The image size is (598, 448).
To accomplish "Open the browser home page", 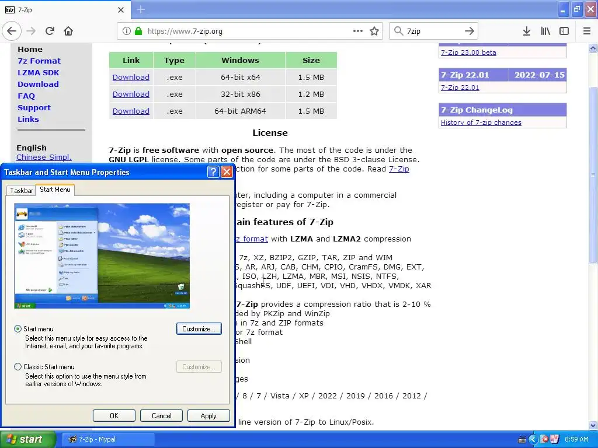I will click(68, 31).
